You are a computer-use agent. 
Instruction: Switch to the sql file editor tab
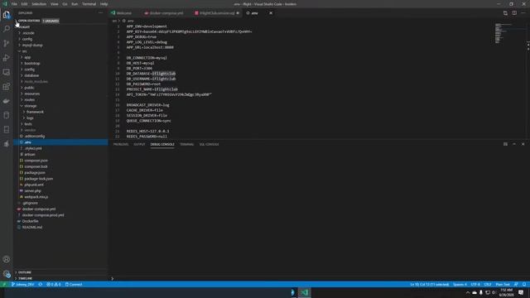[x=217, y=13]
